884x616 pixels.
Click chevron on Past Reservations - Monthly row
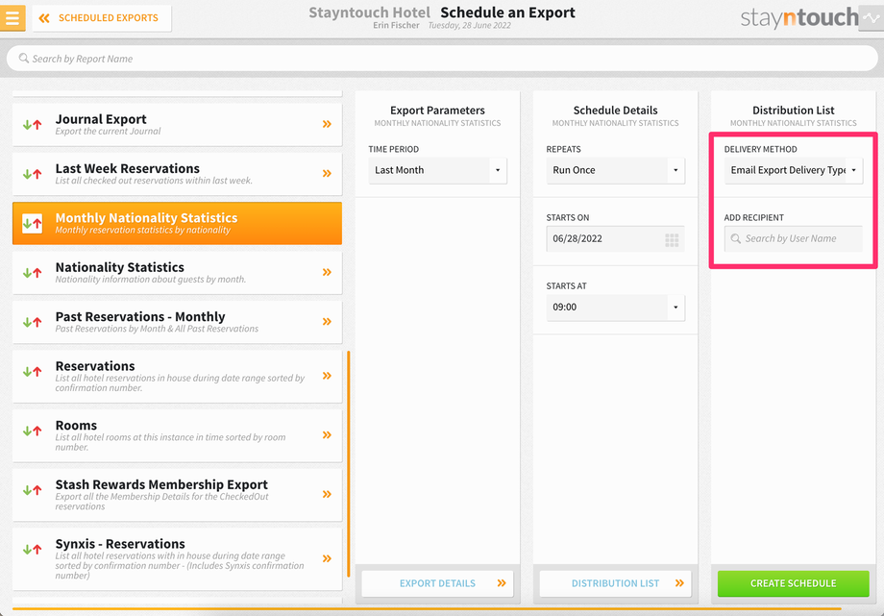click(327, 322)
